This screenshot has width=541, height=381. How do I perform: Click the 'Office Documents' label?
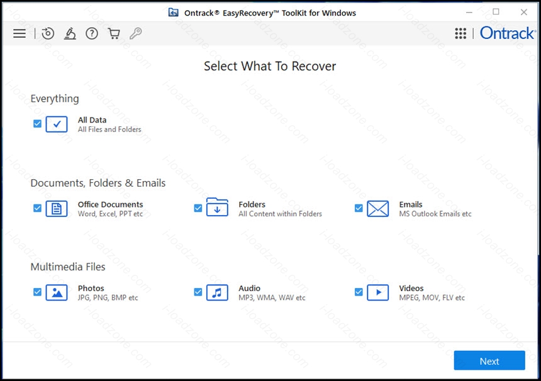pos(111,204)
